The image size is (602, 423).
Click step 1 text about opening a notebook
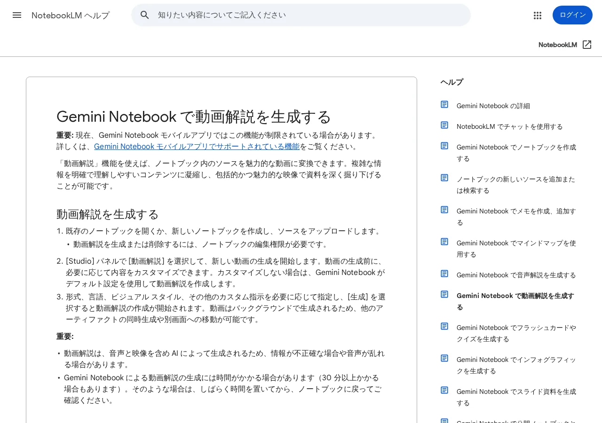(x=224, y=231)
